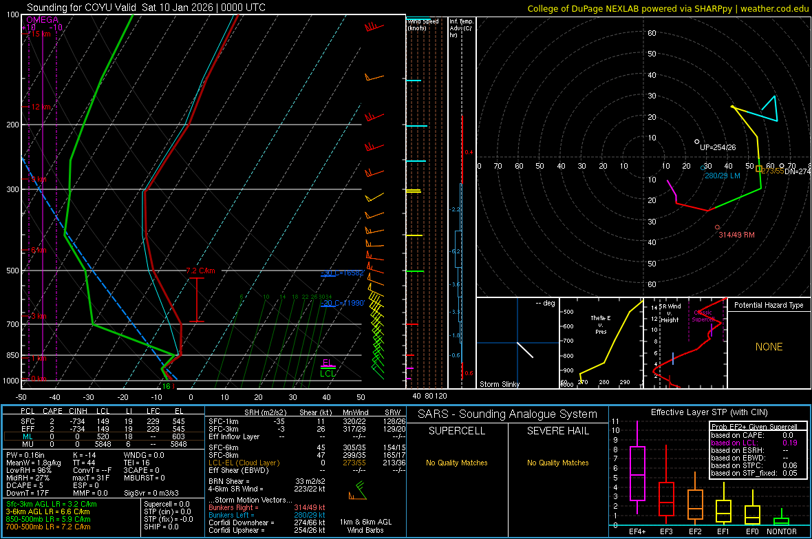Click the SFC-1km SRH row
This screenshot has width=812, height=539.
(307, 421)
